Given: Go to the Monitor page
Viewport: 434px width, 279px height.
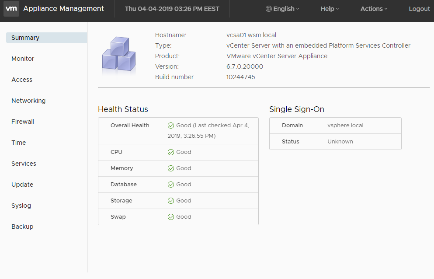Looking at the screenshot, I should point(23,59).
